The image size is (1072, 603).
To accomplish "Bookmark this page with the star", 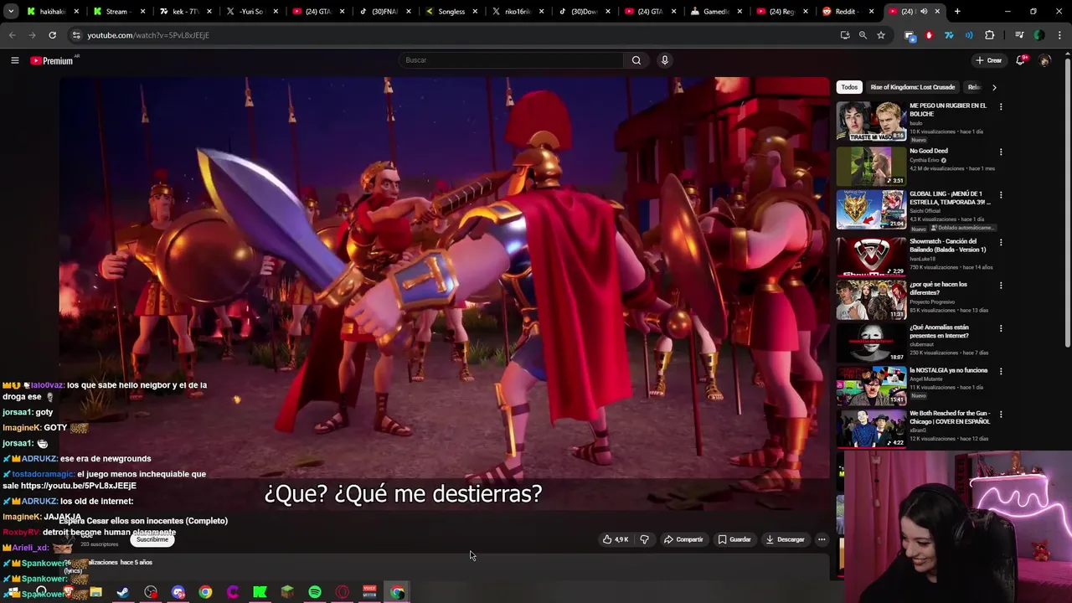I will point(881,35).
